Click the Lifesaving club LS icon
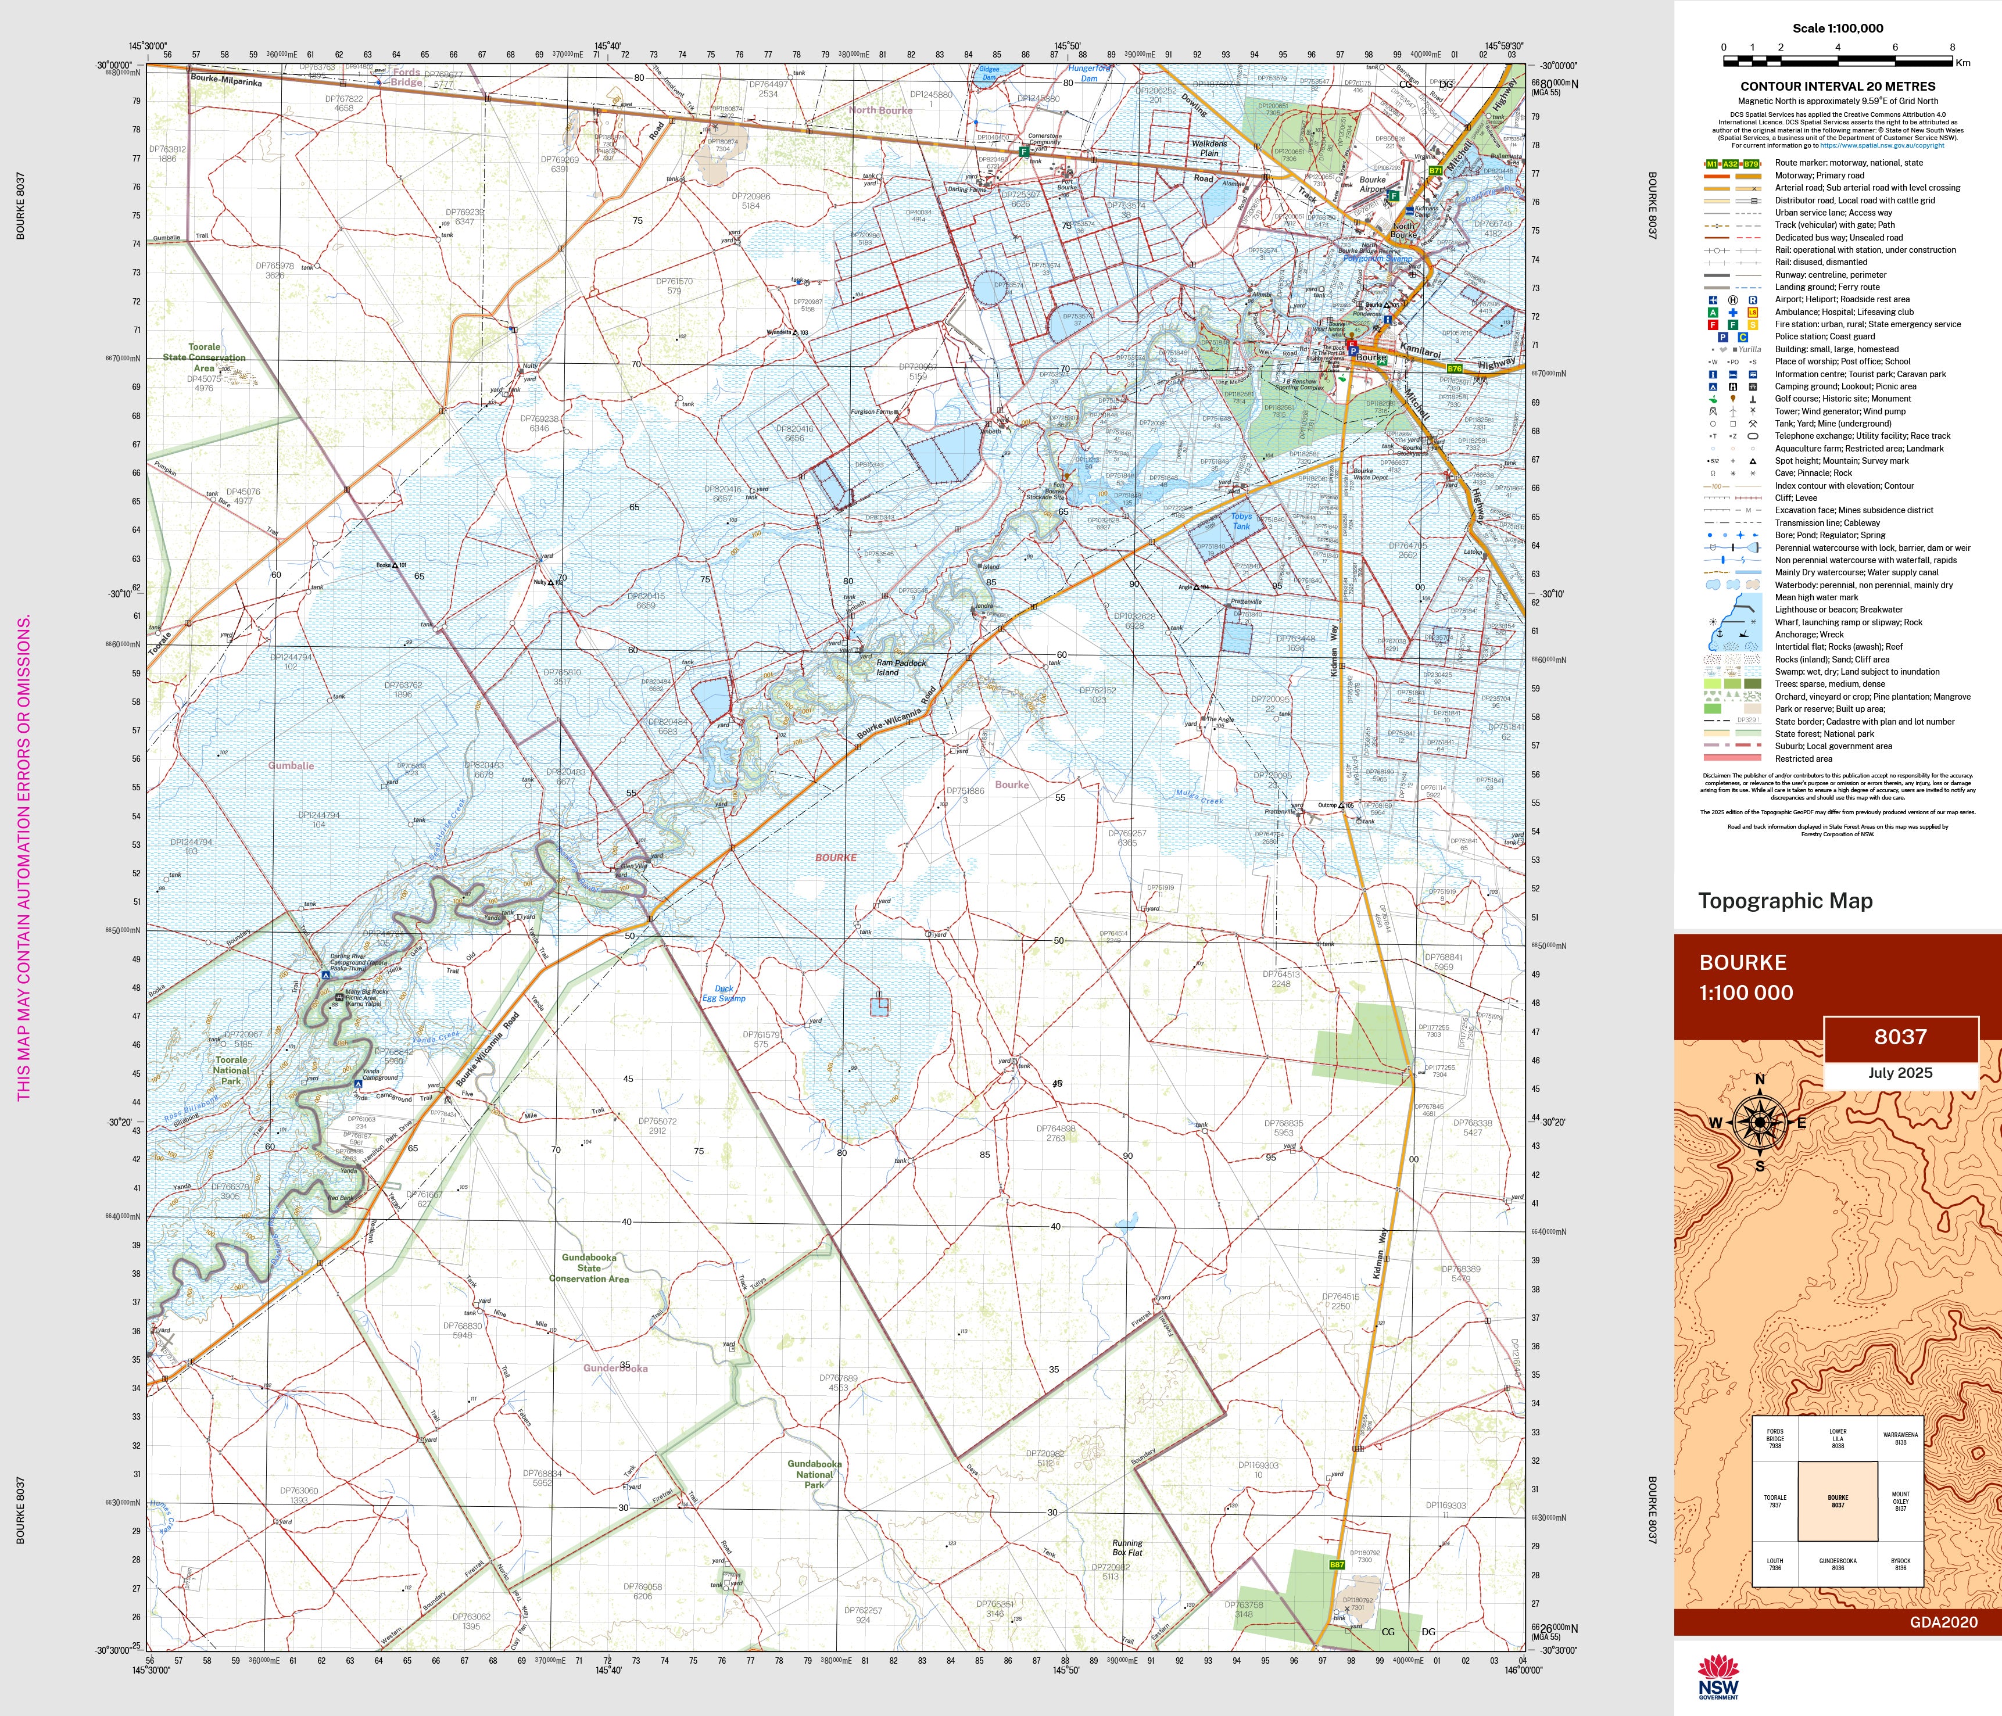Screen dimensions: 2002x1716 [x=1753, y=312]
